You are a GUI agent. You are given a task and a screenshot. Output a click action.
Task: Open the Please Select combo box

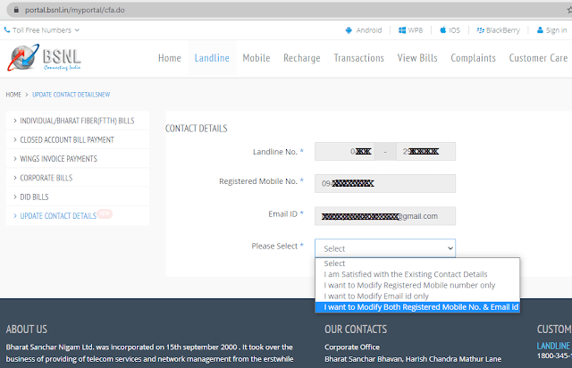(x=385, y=248)
